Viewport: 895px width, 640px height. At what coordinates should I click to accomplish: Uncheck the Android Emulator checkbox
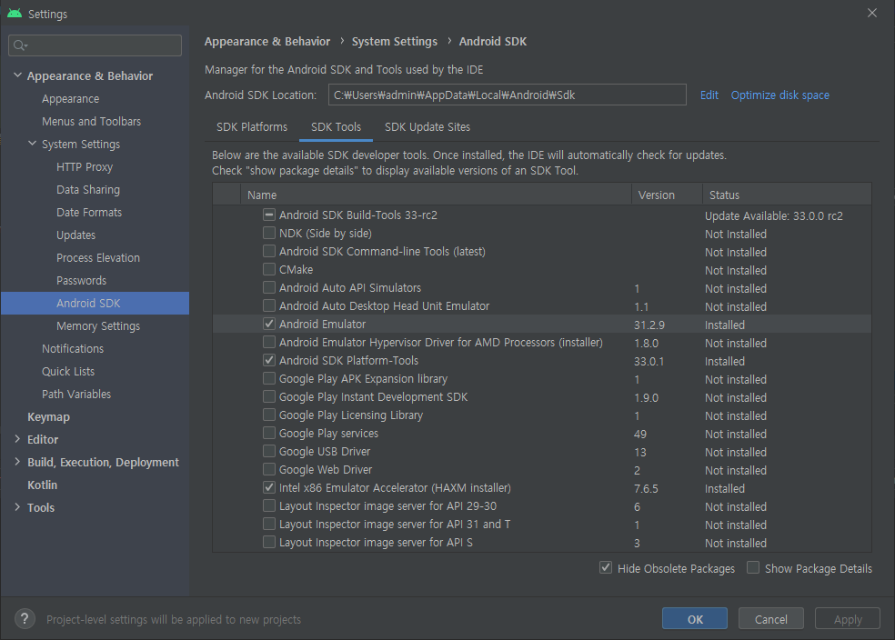coord(269,324)
